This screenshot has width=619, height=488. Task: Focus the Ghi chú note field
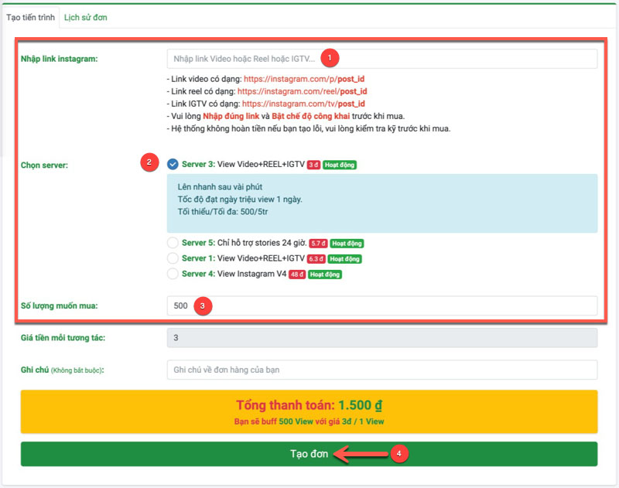click(x=381, y=370)
